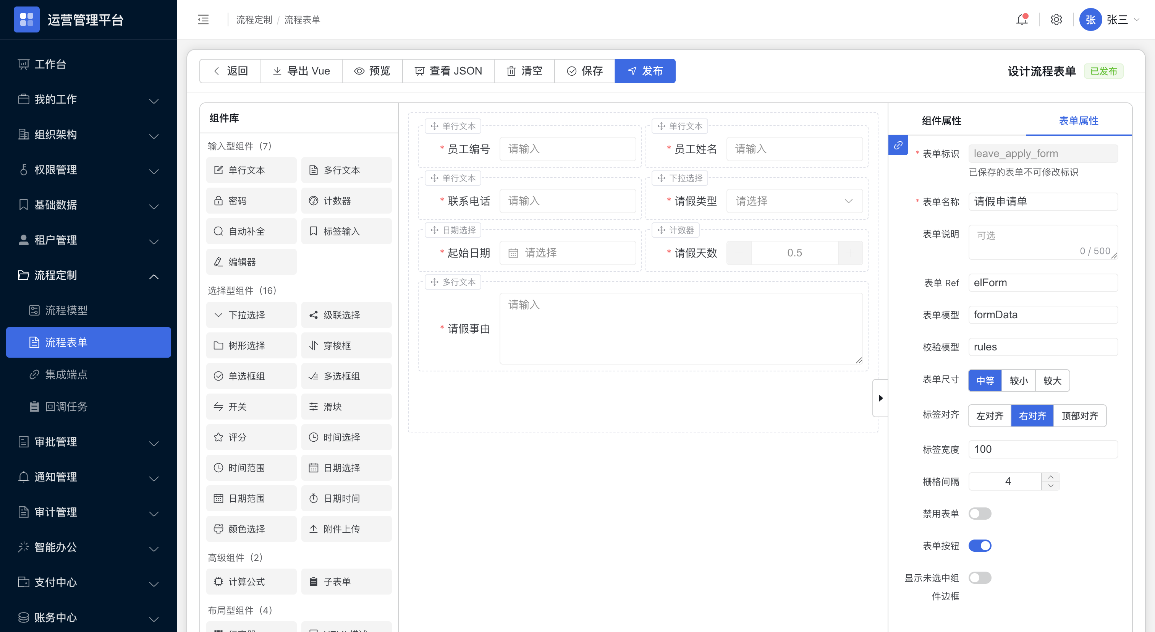This screenshot has width=1155, height=632.
Task: Click the 导出 Vue button
Action: click(x=301, y=71)
